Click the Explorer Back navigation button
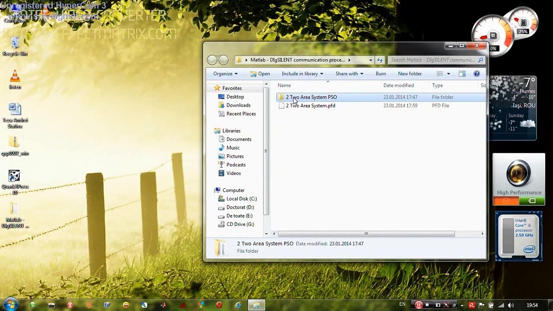Image resolution: width=553 pixels, height=311 pixels. pyautogui.click(x=212, y=60)
